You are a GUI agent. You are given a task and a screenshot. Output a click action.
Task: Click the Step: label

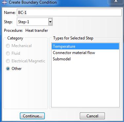pos(8,22)
